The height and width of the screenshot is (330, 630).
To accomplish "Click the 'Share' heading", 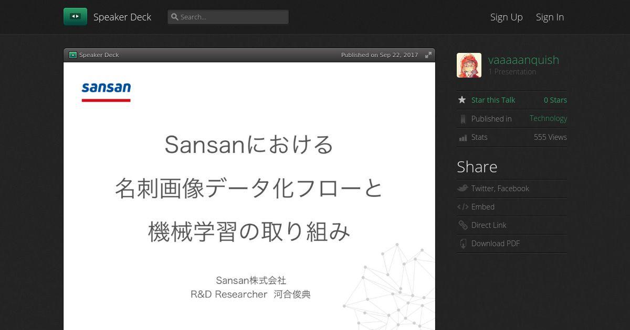I will [477, 167].
